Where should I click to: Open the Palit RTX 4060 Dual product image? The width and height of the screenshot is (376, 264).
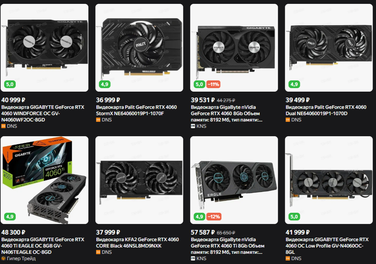(329, 48)
